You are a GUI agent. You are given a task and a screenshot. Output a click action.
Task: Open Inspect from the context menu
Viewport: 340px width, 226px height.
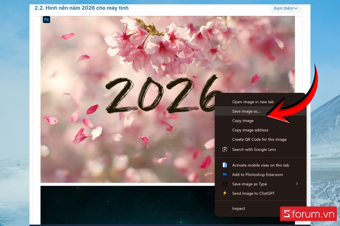[239, 208]
